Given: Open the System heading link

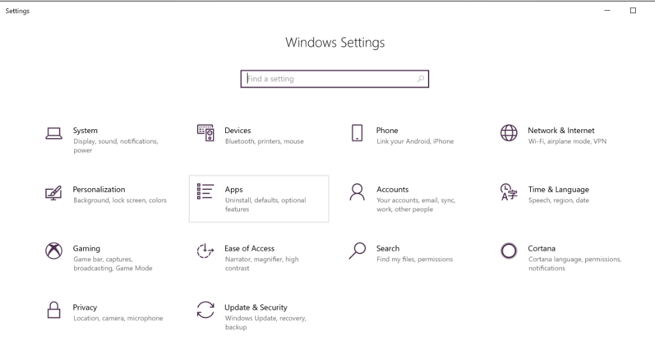Looking at the screenshot, I should (x=85, y=131).
